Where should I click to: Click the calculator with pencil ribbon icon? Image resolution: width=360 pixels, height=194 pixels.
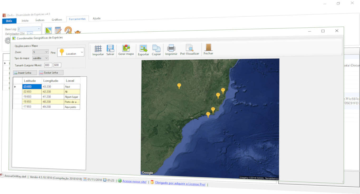(58, 30)
